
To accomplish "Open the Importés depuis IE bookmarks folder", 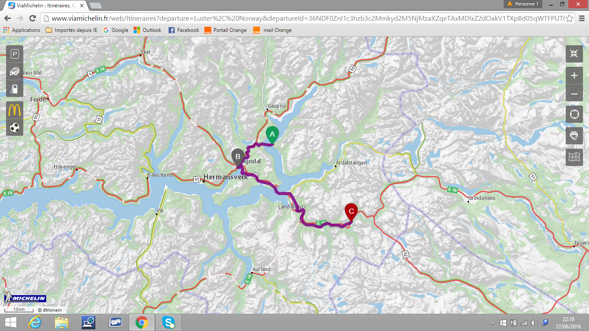I will [x=71, y=30].
